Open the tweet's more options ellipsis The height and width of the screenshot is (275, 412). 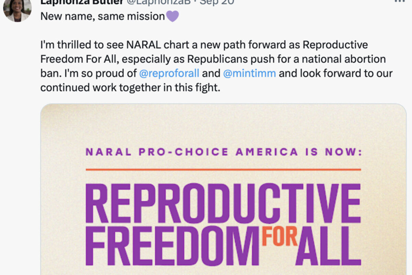tap(400, 1)
